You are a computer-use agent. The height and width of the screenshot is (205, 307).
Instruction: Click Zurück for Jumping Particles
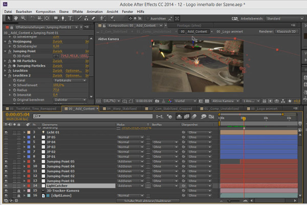click(57, 66)
